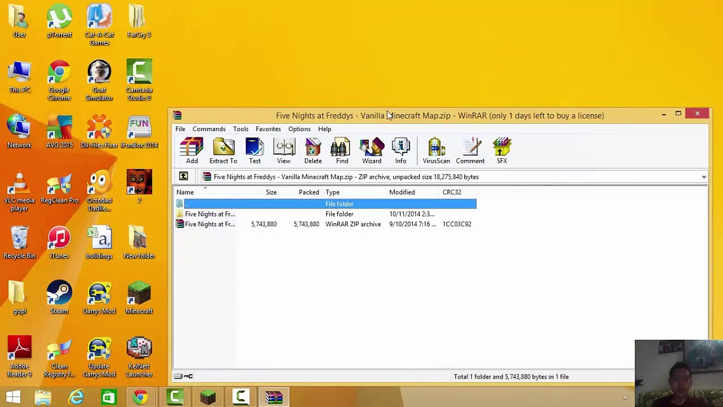Click the Add toolbar icon in WinRAR
Image resolution: width=723 pixels, height=407 pixels.
point(192,151)
